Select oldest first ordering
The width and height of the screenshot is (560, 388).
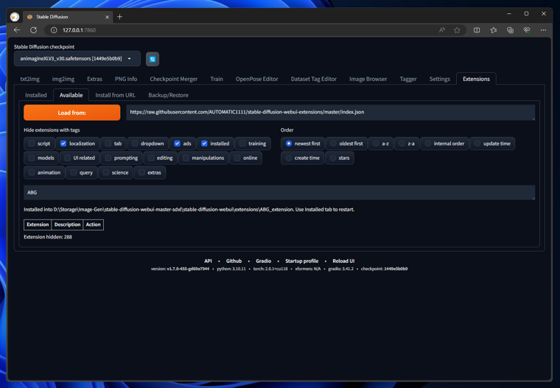(x=333, y=144)
